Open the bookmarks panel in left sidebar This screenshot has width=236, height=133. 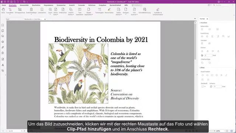(x=3, y=25)
